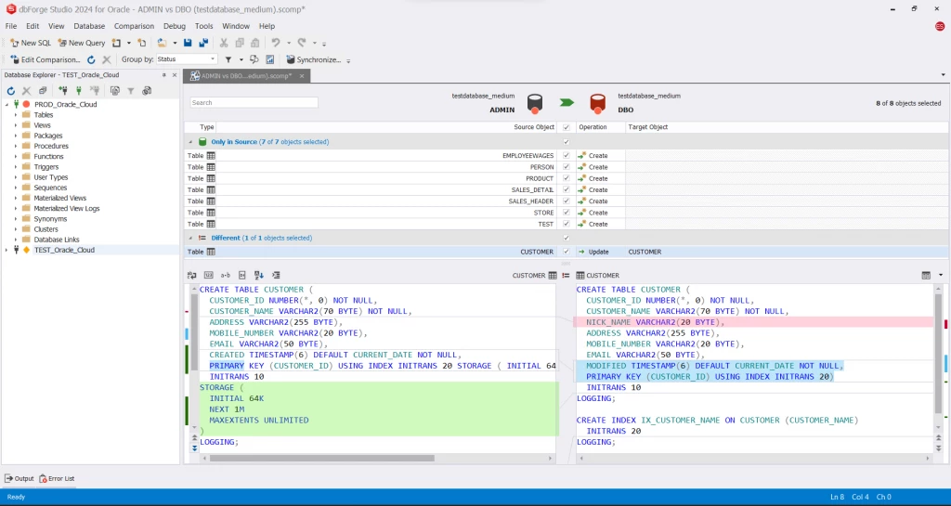Collapse the Different group
Image resolution: width=951 pixels, height=506 pixels.
pyautogui.click(x=190, y=239)
